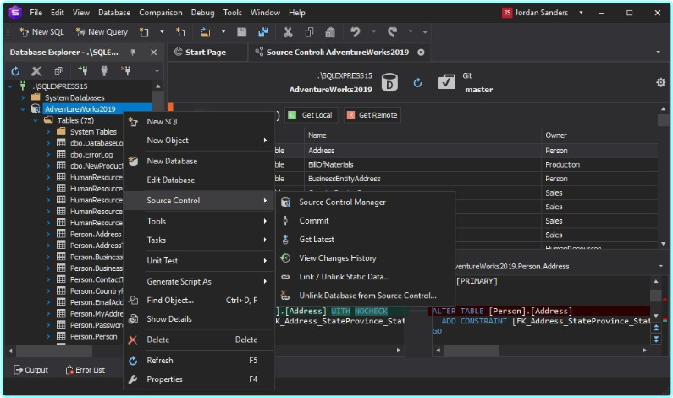Expand the Unit Test submenu
The height and width of the screenshot is (398, 673).
199,261
